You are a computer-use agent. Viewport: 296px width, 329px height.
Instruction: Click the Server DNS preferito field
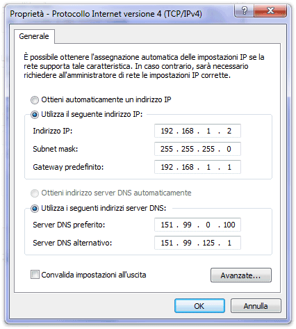pos(197,225)
